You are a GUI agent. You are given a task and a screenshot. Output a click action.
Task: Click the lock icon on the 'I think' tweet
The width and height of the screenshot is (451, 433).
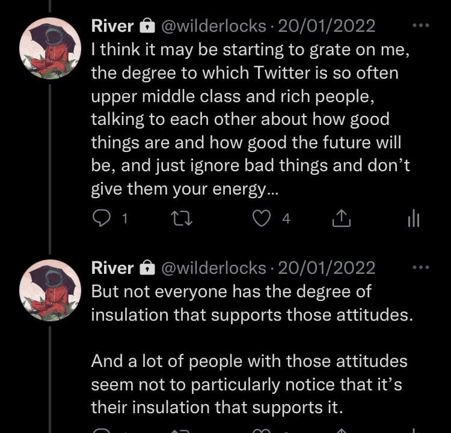click(147, 26)
